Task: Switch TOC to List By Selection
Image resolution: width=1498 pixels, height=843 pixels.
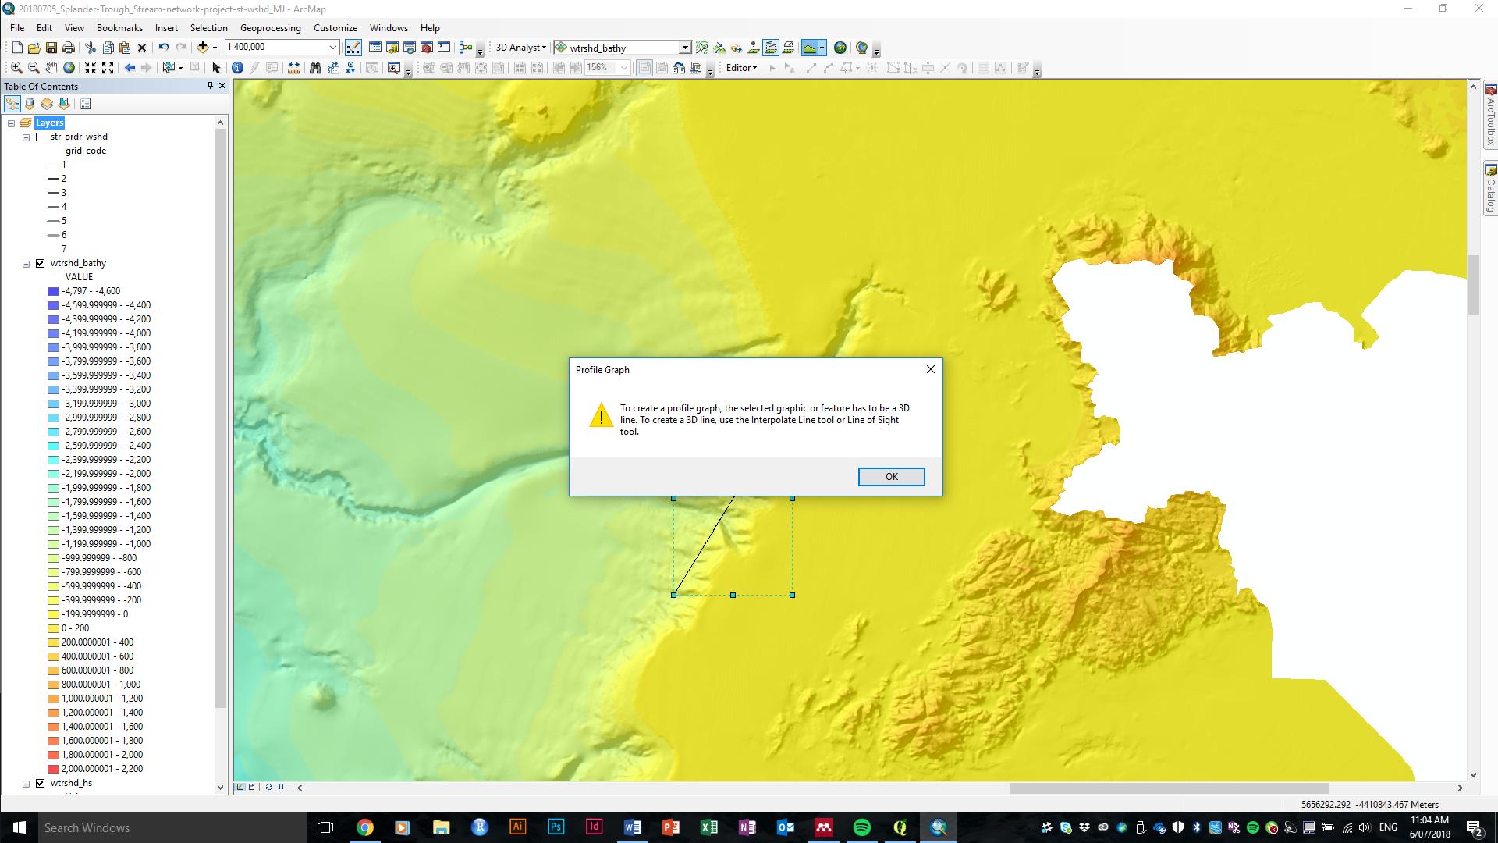Action: click(64, 103)
